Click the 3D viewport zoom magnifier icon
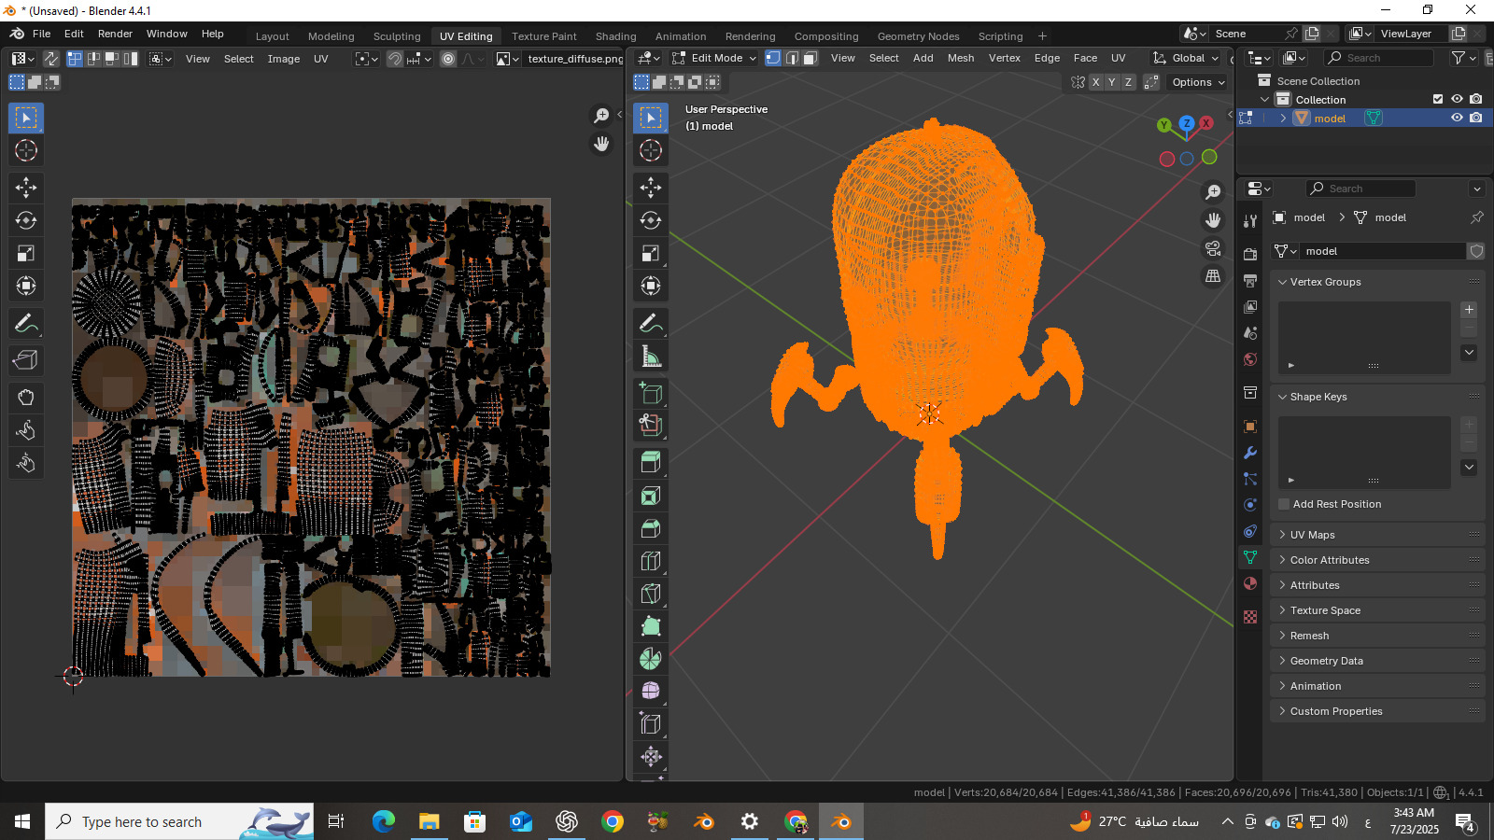The image size is (1494, 840). (x=1213, y=191)
